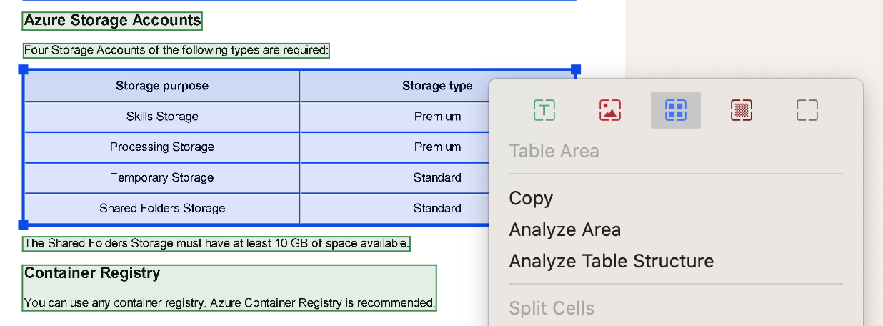Click the top-left table selection handle
Image resolution: width=883 pixels, height=326 pixels.
23,69
